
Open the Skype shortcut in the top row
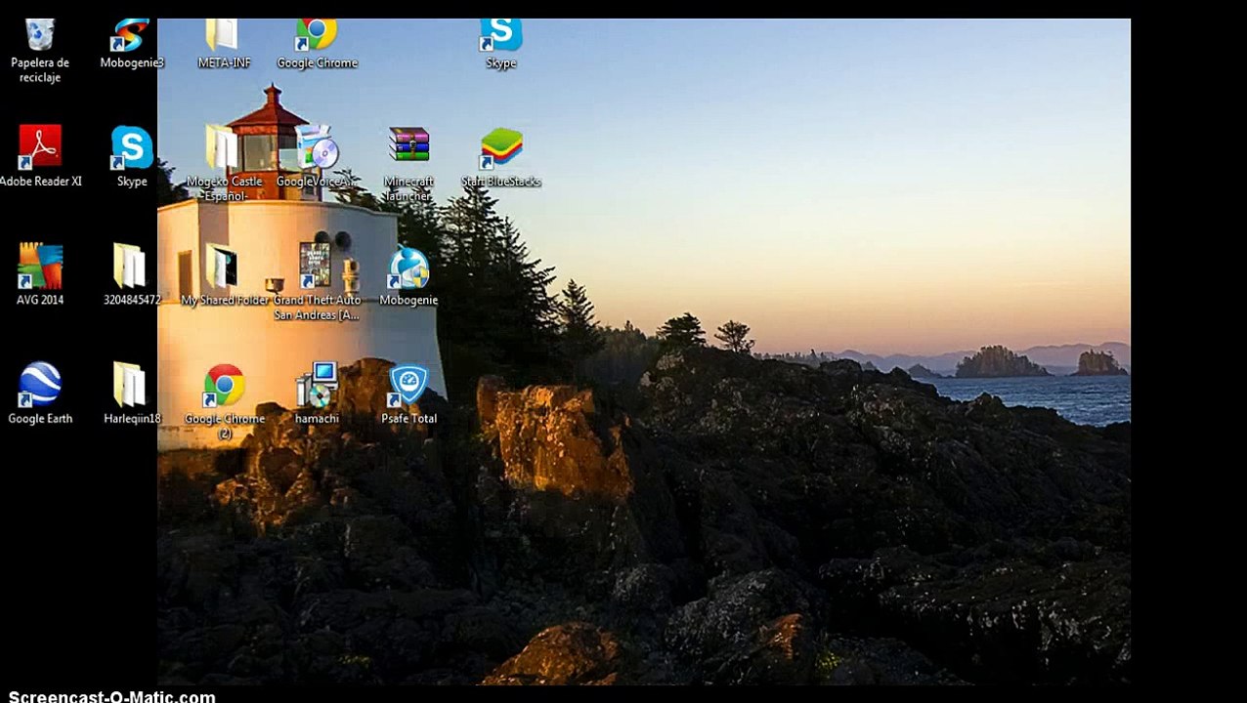point(500,35)
